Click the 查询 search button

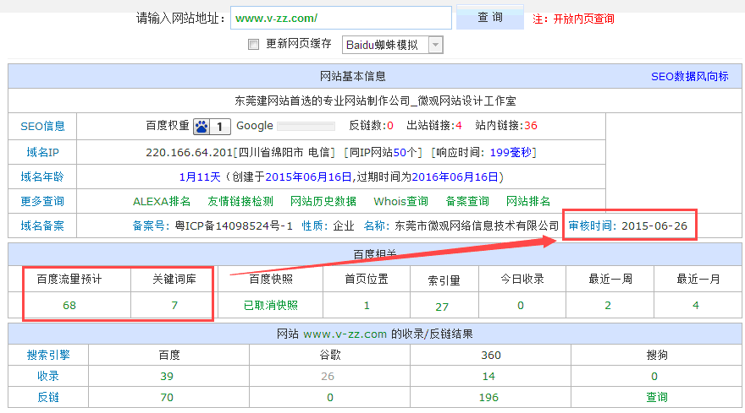[490, 18]
